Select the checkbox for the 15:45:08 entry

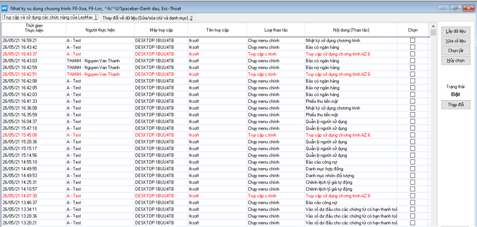412,135
